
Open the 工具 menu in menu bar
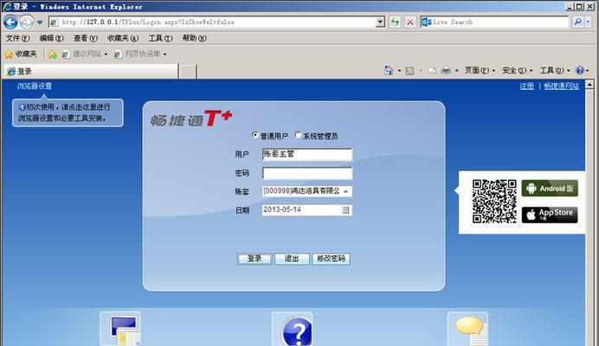[160, 38]
